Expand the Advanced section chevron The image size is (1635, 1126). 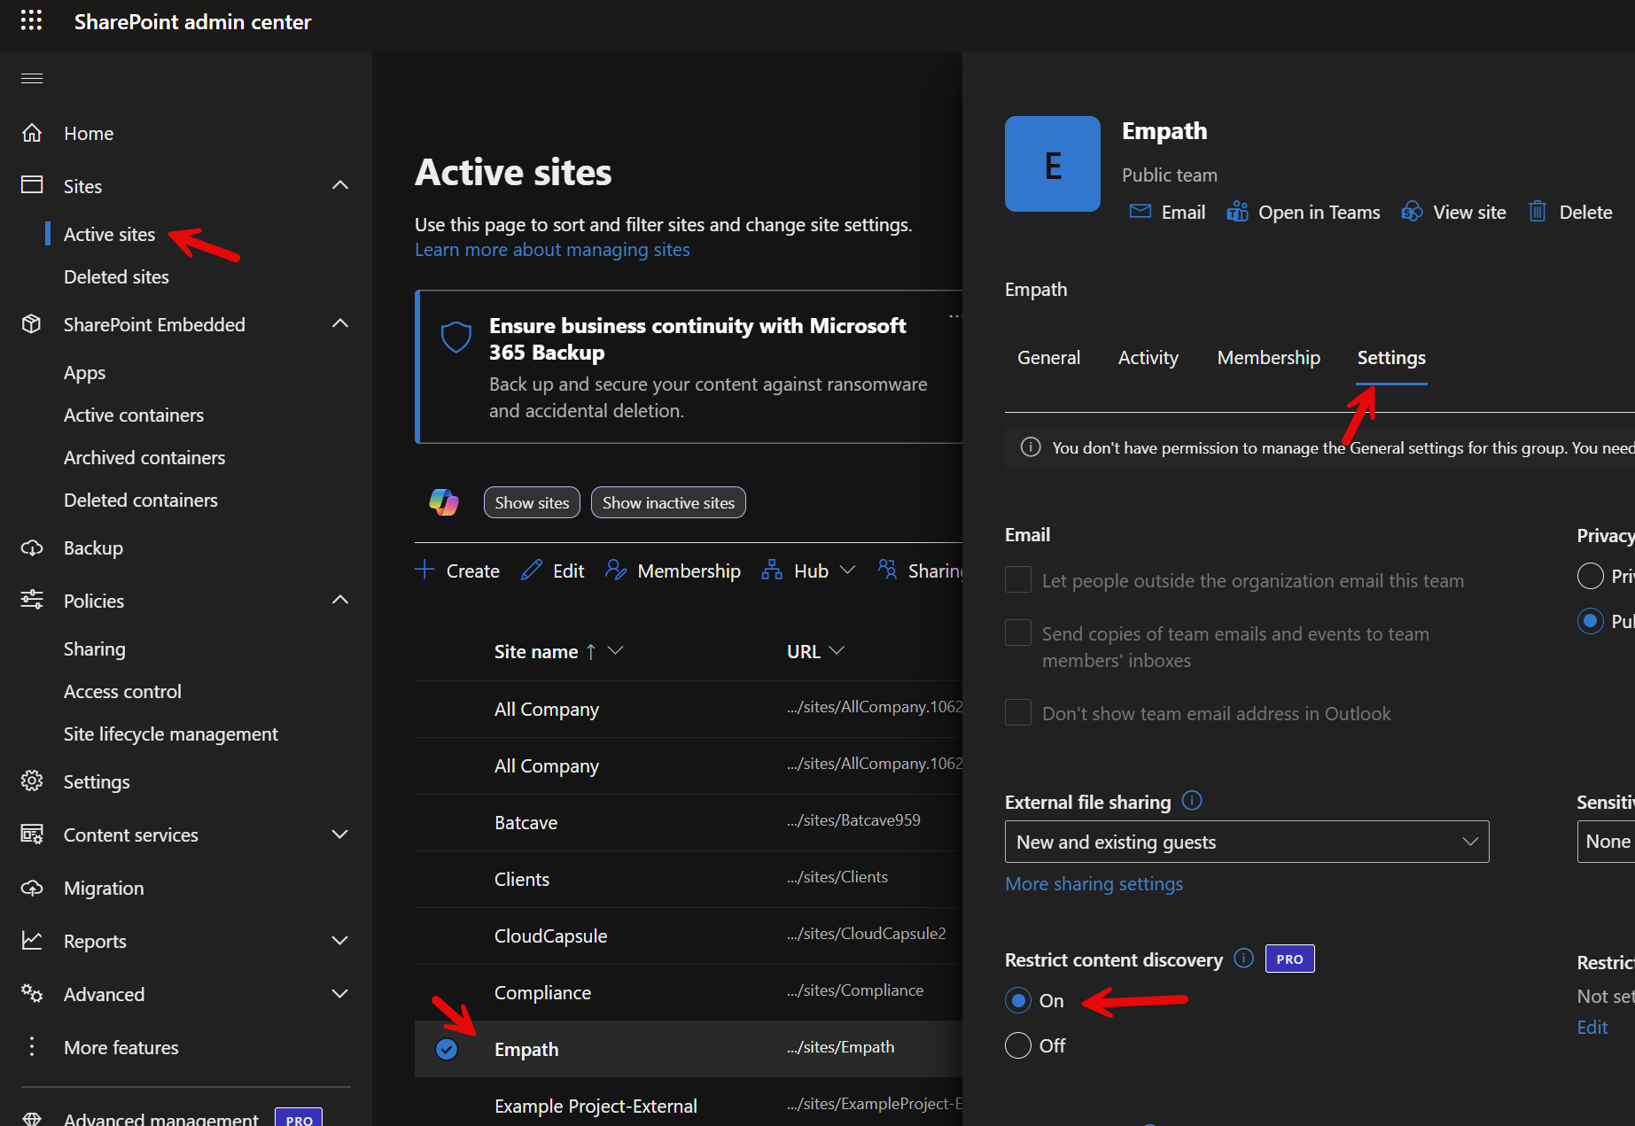point(340,994)
